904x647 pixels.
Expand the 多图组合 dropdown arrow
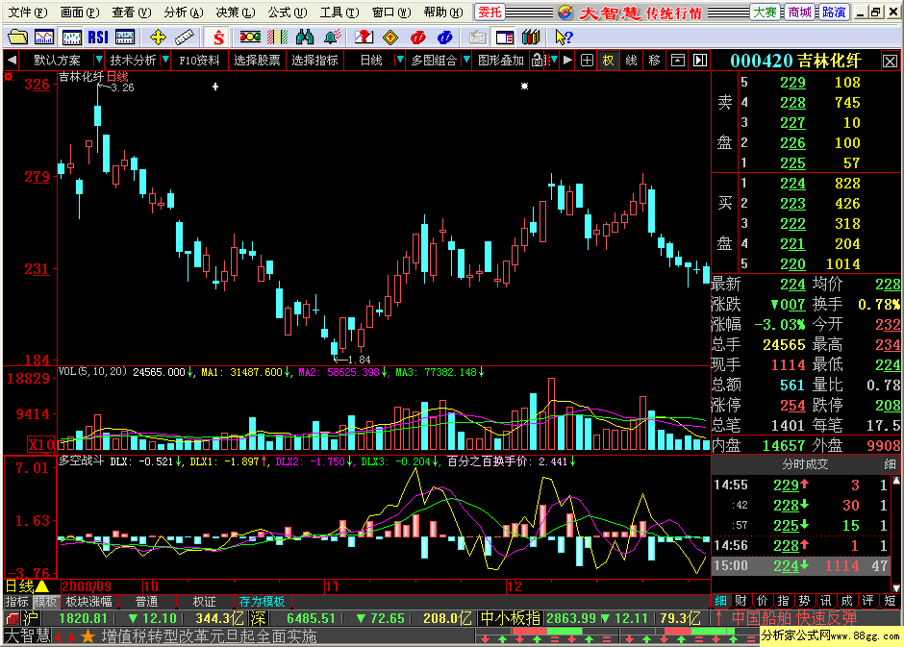point(465,60)
